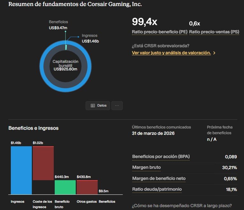This screenshot has height=210, width=244.
Task: Click the table grid icon in Datos
Action: (93, 106)
